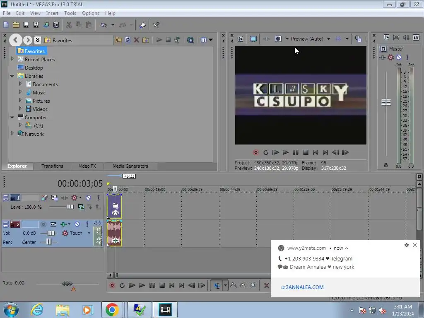
Task: Open Windows Start button
Action: point(11,310)
